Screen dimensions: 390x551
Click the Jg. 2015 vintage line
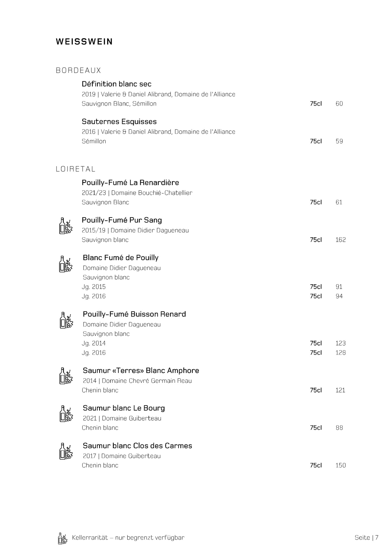94,287
